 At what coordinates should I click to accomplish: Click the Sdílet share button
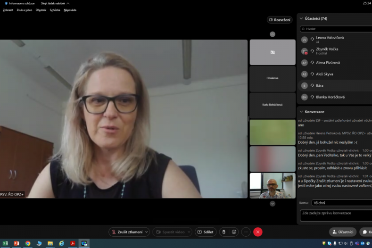[206, 232]
